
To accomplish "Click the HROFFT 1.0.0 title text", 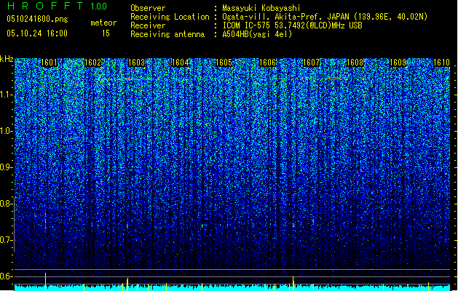I will 57,6.
